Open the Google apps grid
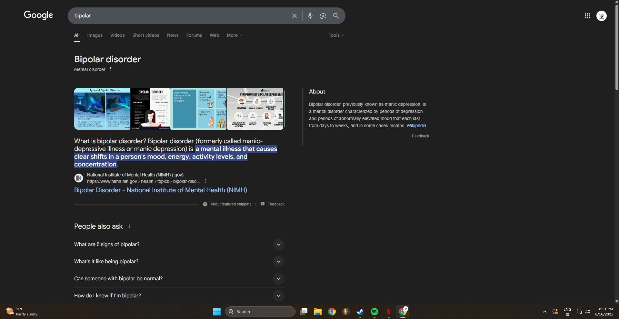This screenshot has width=619, height=319. (x=587, y=16)
